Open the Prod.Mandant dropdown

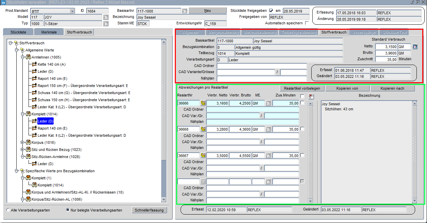tap(72, 11)
